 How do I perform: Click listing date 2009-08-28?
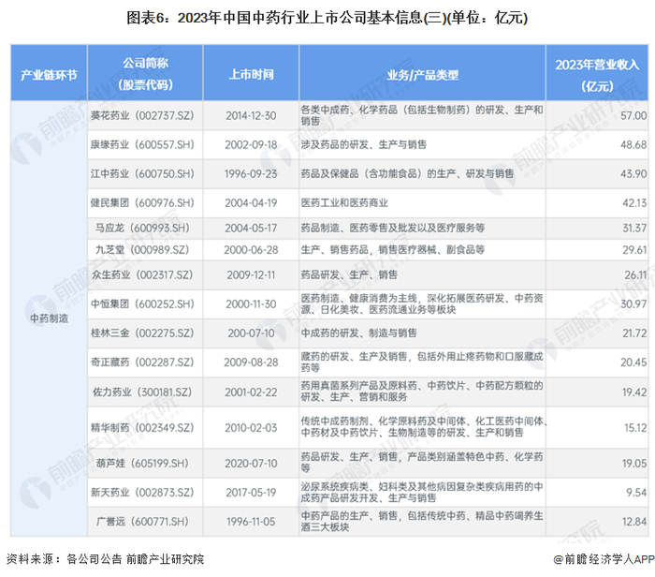[251, 362]
